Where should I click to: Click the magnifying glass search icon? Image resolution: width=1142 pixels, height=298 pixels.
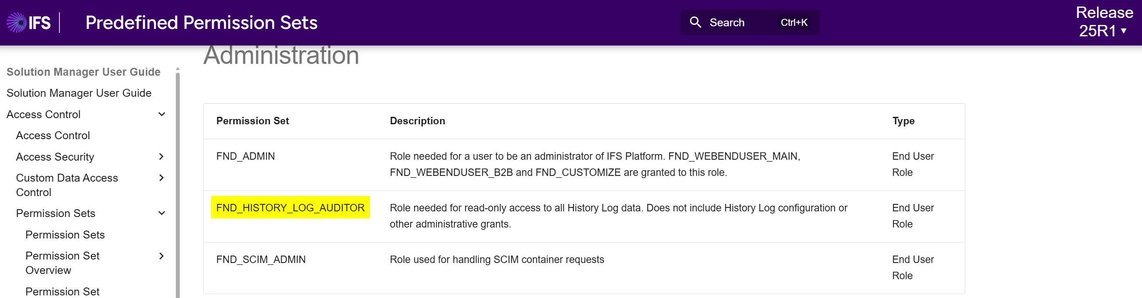click(x=695, y=22)
